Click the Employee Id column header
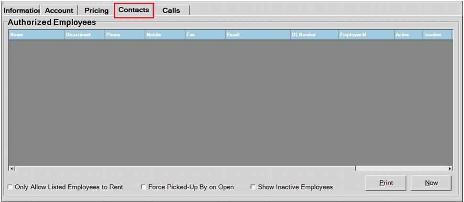 coord(365,35)
